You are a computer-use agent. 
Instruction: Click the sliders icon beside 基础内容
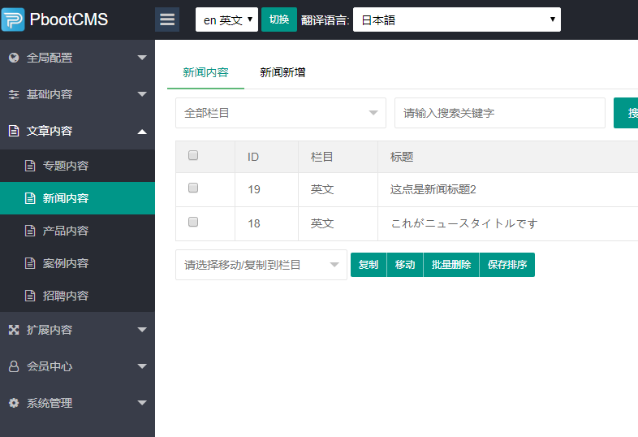click(x=13, y=94)
